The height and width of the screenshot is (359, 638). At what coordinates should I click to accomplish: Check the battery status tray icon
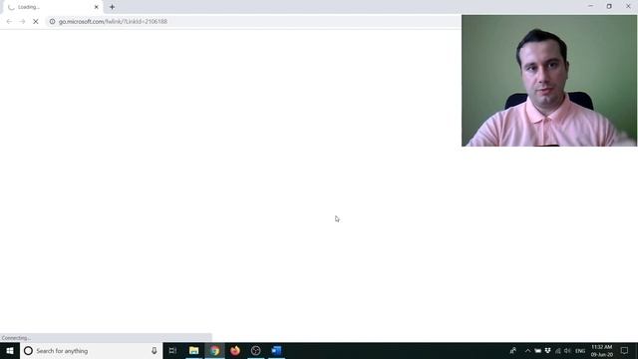(538, 351)
